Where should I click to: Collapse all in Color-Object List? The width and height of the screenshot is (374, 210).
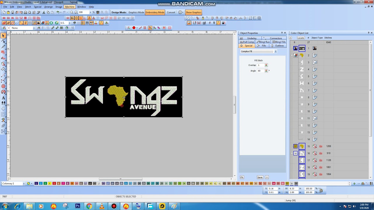(290, 38)
